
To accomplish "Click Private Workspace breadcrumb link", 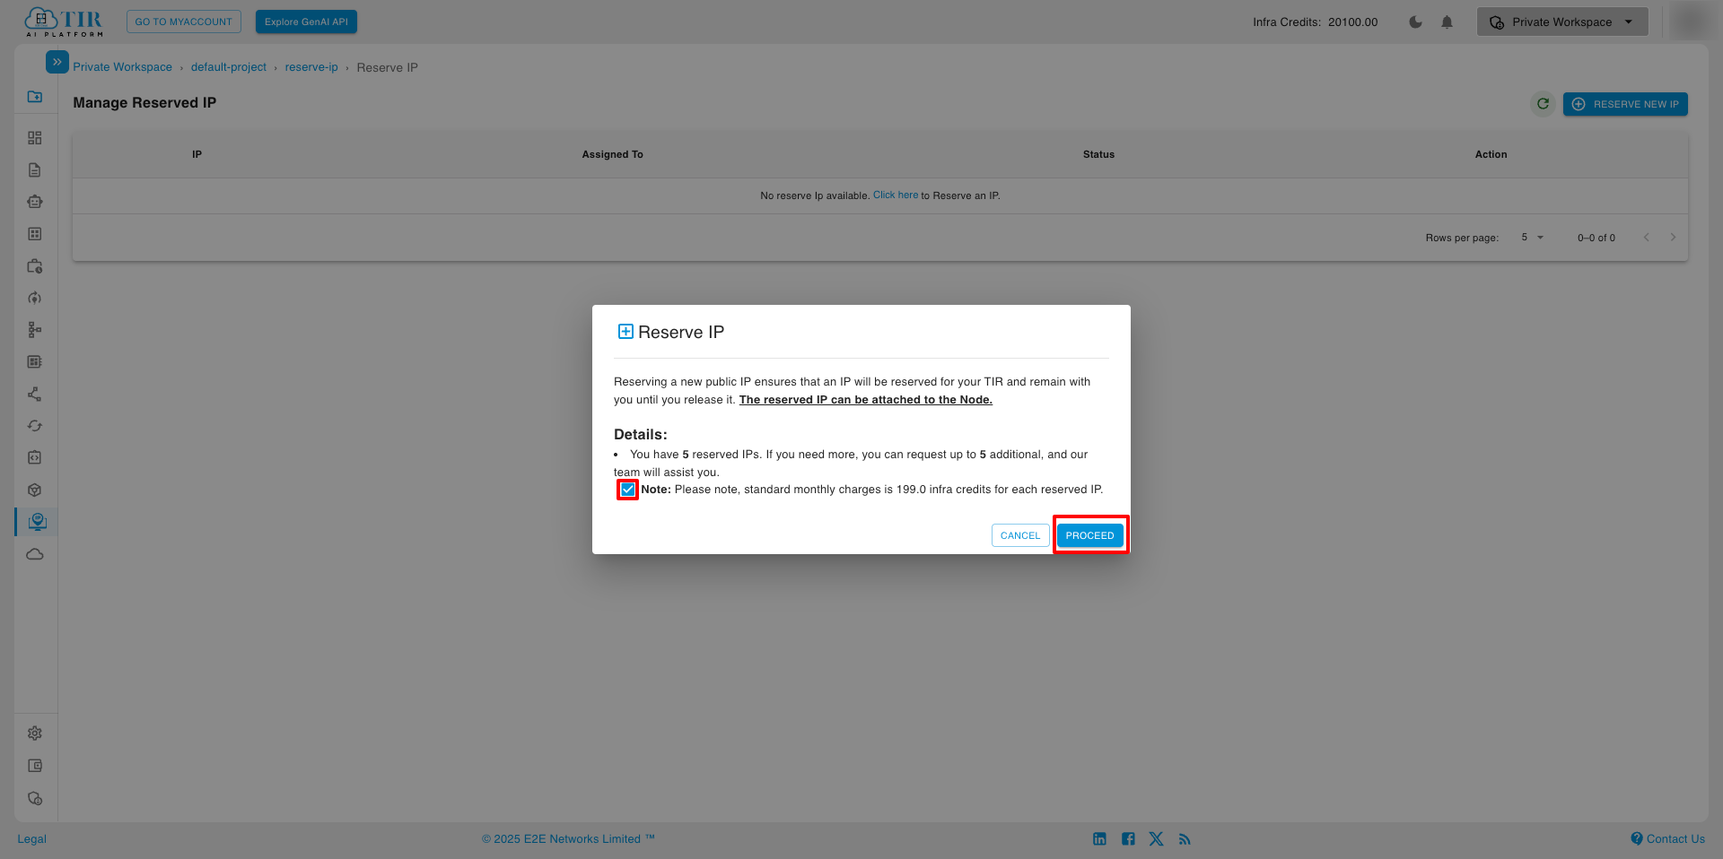I will click(122, 67).
